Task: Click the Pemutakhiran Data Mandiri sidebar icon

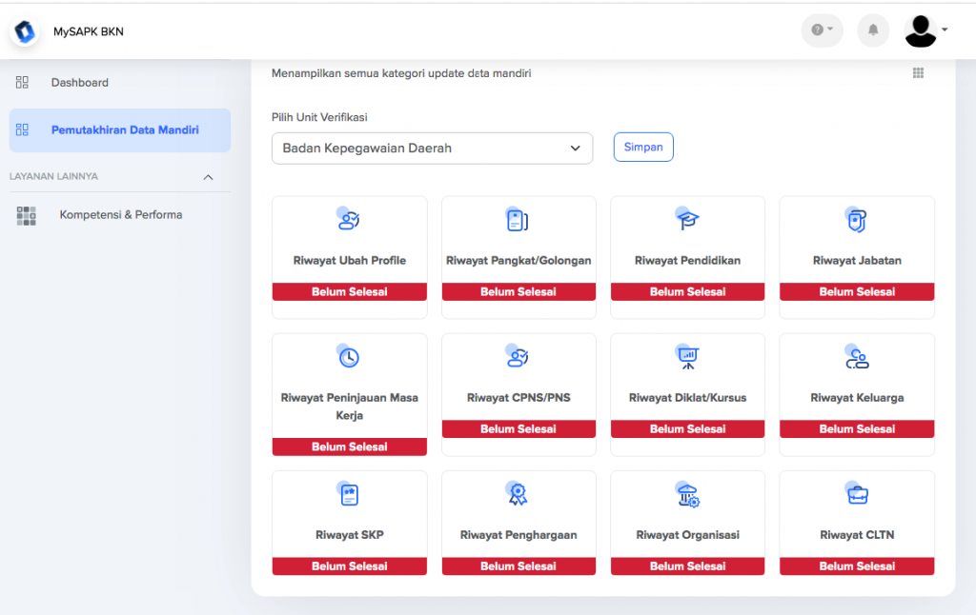Action: pyautogui.click(x=23, y=129)
